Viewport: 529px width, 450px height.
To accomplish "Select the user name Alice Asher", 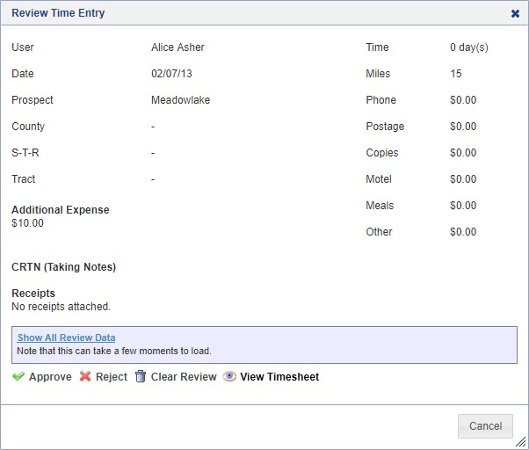I will (x=178, y=47).
